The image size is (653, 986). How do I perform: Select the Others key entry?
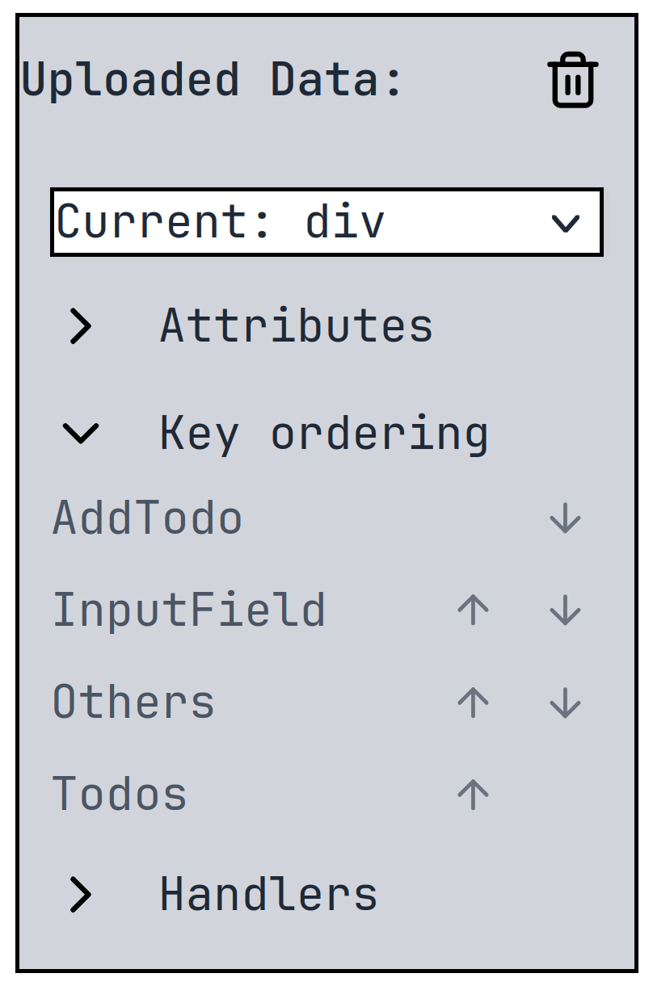coord(132,703)
